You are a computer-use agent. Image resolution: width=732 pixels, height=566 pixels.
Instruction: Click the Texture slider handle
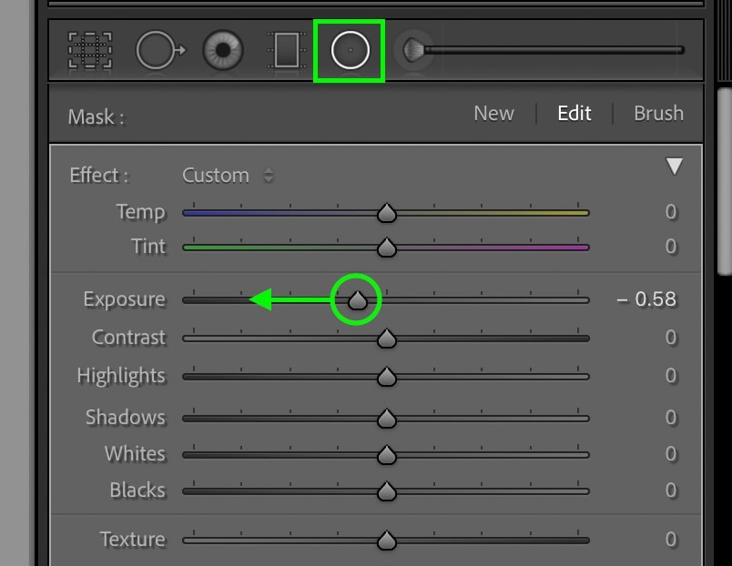coord(387,541)
